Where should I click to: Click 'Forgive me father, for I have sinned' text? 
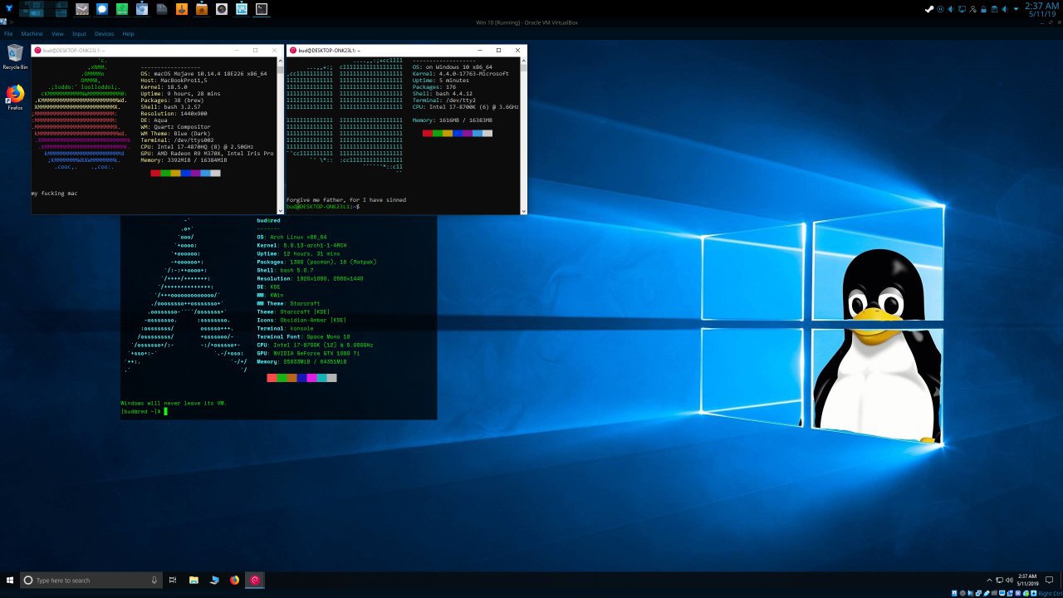point(346,199)
